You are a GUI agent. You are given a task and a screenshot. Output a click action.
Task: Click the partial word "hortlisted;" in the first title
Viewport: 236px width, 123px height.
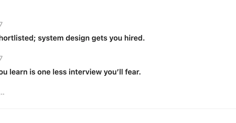(x=17, y=38)
